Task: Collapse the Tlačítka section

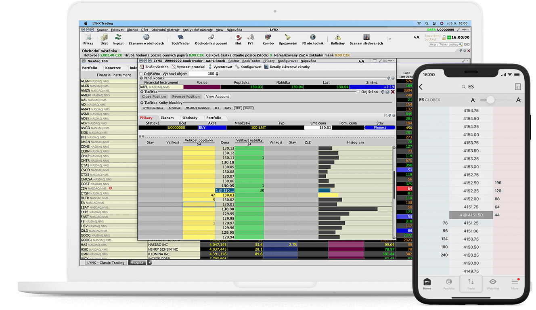Action: pyautogui.click(x=141, y=92)
